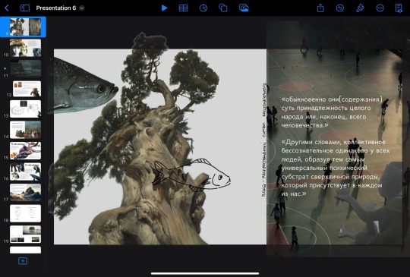410x277 pixels.
Task: Insert a table
Action: (x=183, y=8)
